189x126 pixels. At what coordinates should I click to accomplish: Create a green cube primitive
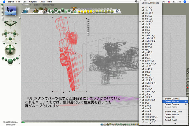point(62,10)
